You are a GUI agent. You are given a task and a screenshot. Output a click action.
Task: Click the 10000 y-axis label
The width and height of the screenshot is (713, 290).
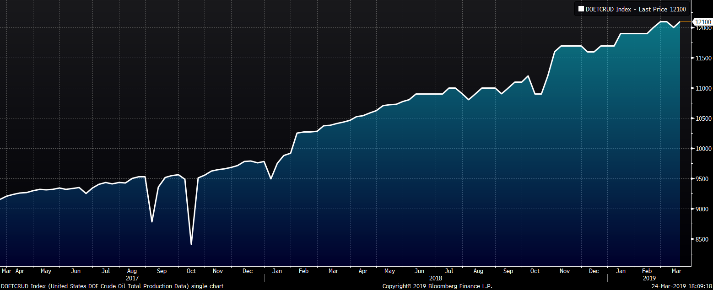(x=702, y=149)
